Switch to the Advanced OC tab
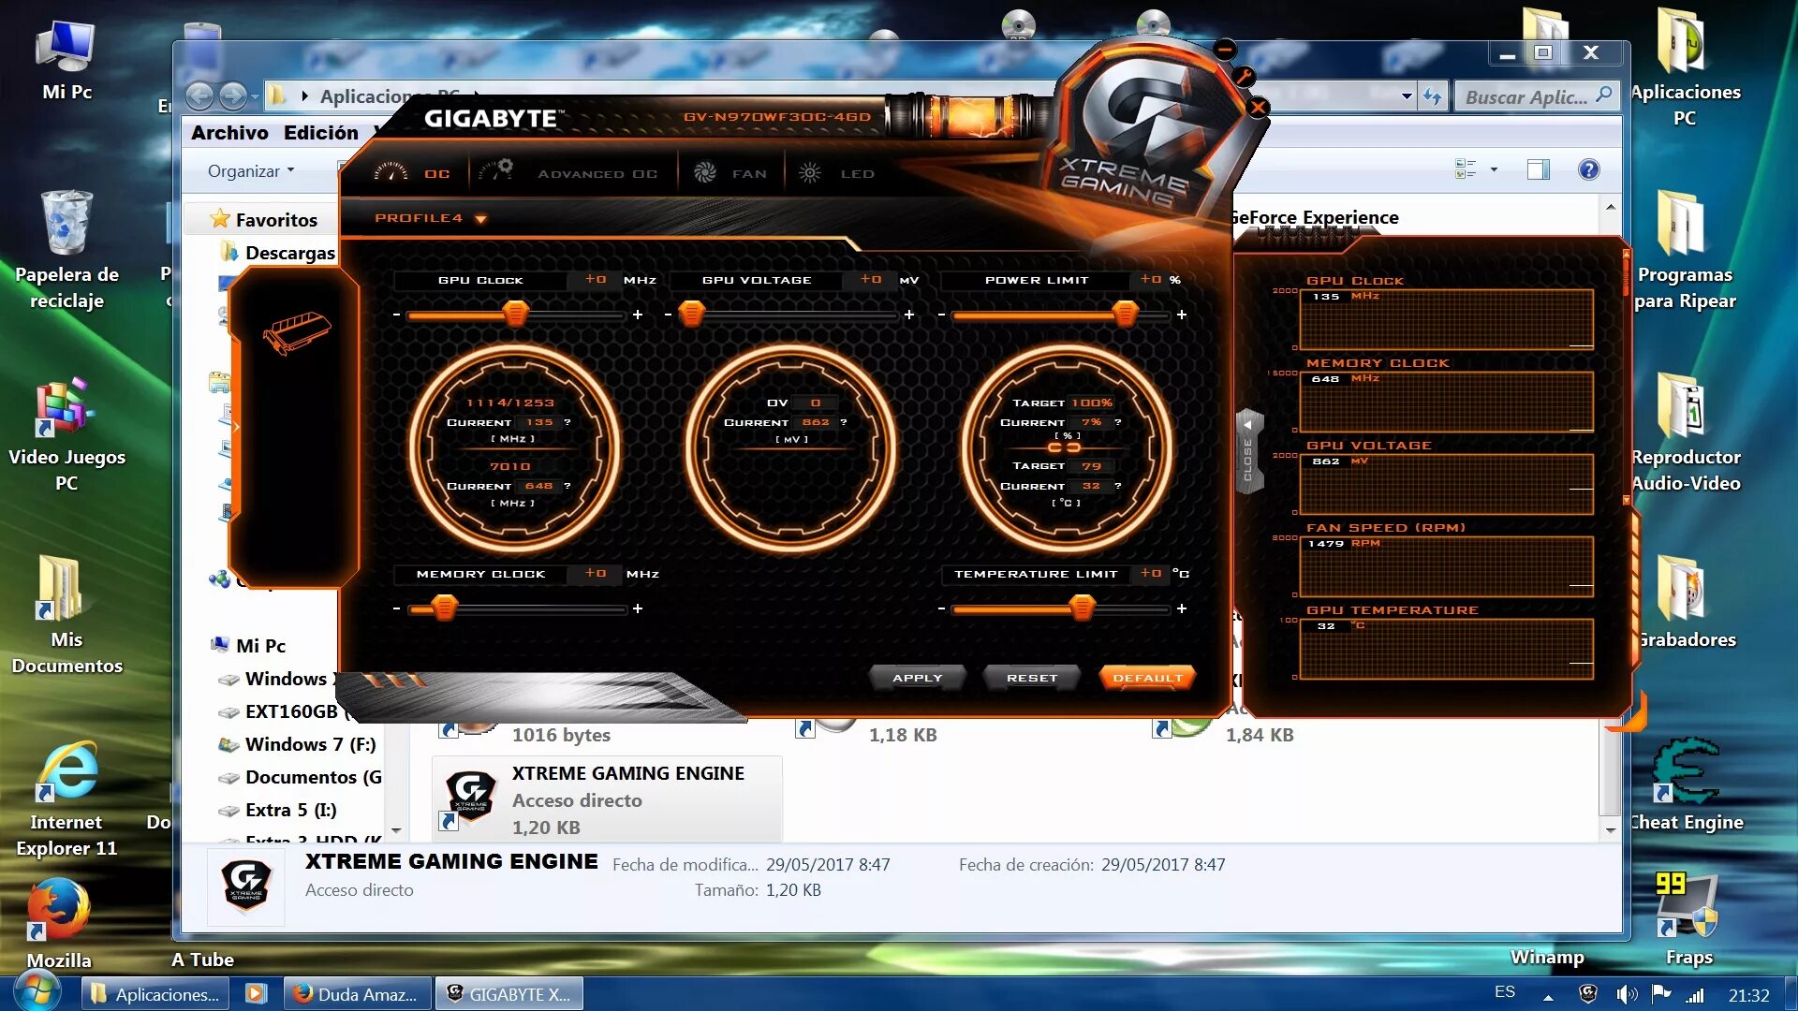 pos(567,173)
